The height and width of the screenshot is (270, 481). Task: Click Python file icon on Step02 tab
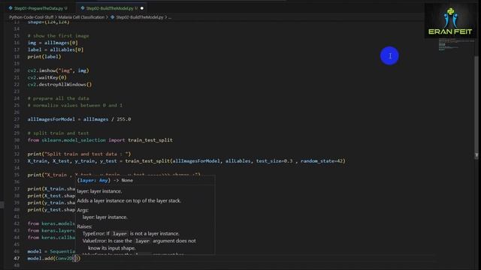pyautogui.click(x=83, y=8)
